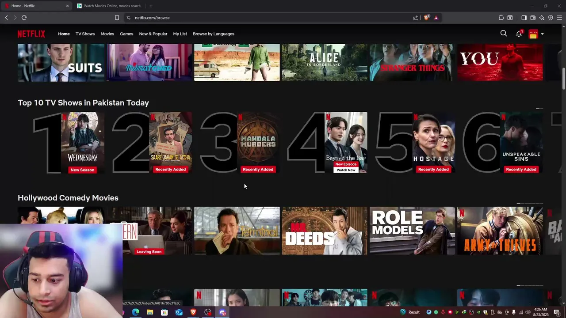This screenshot has width=566, height=318.
Task: Click Hollywood Comedy Movies heading
Action: 68,198
